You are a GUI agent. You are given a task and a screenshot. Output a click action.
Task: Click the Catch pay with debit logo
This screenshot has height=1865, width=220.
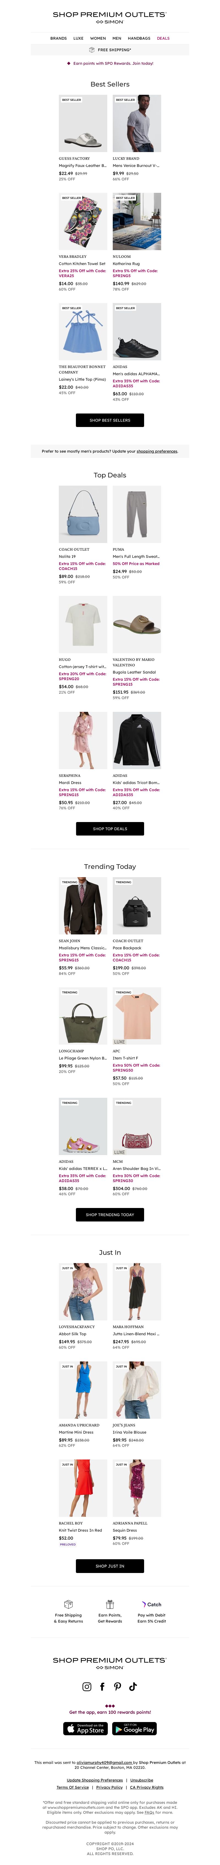pos(151,1604)
